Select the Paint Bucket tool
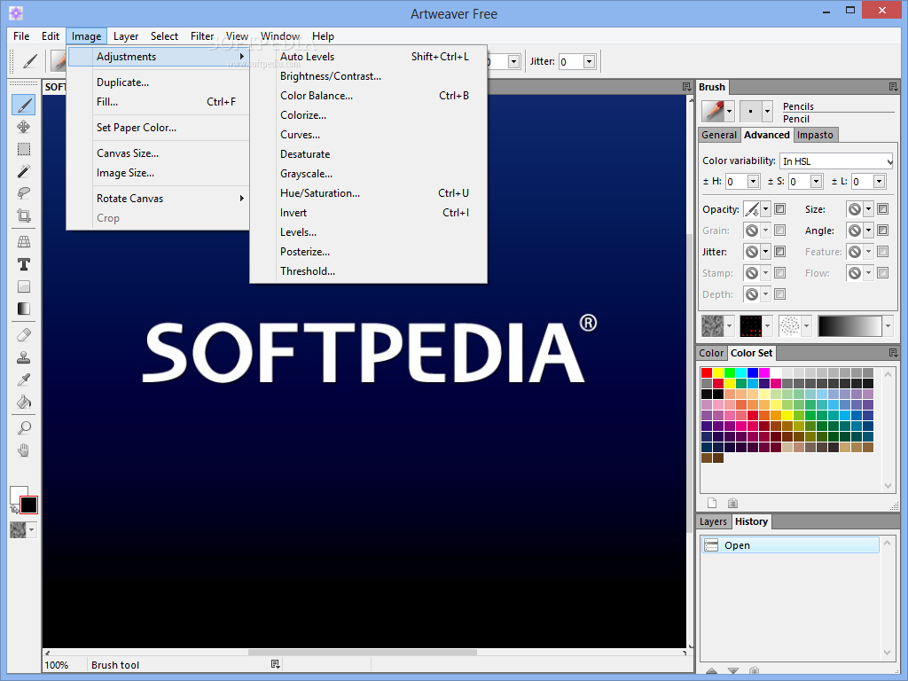Viewport: 908px width, 681px height. pyautogui.click(x=24, y=402)
